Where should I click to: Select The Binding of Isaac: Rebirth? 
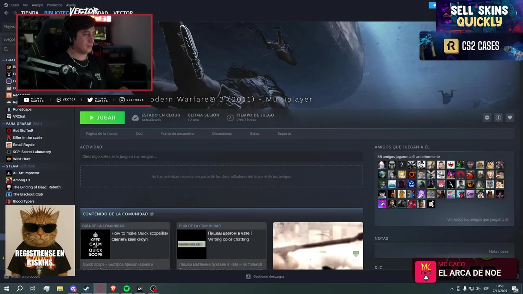click(x=37, y=187)
